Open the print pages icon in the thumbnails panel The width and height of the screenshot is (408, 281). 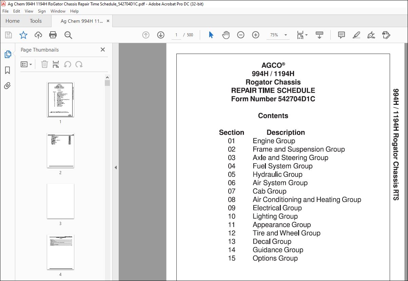pyautogui.click(x=56, y=64)
